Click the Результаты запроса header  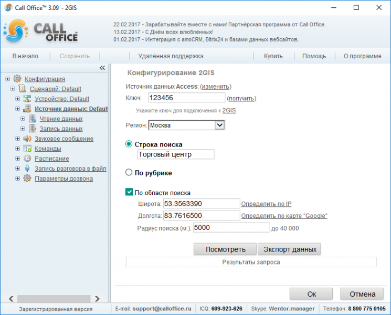pos(251,262)
